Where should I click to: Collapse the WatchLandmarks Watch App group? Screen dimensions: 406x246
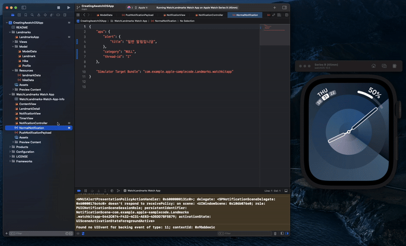pyautogui.click(x=10, y=95)
